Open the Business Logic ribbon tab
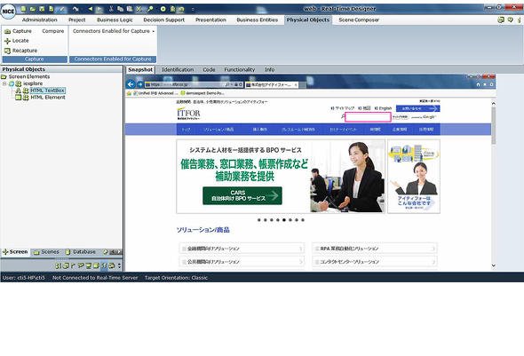 point(115,20)
